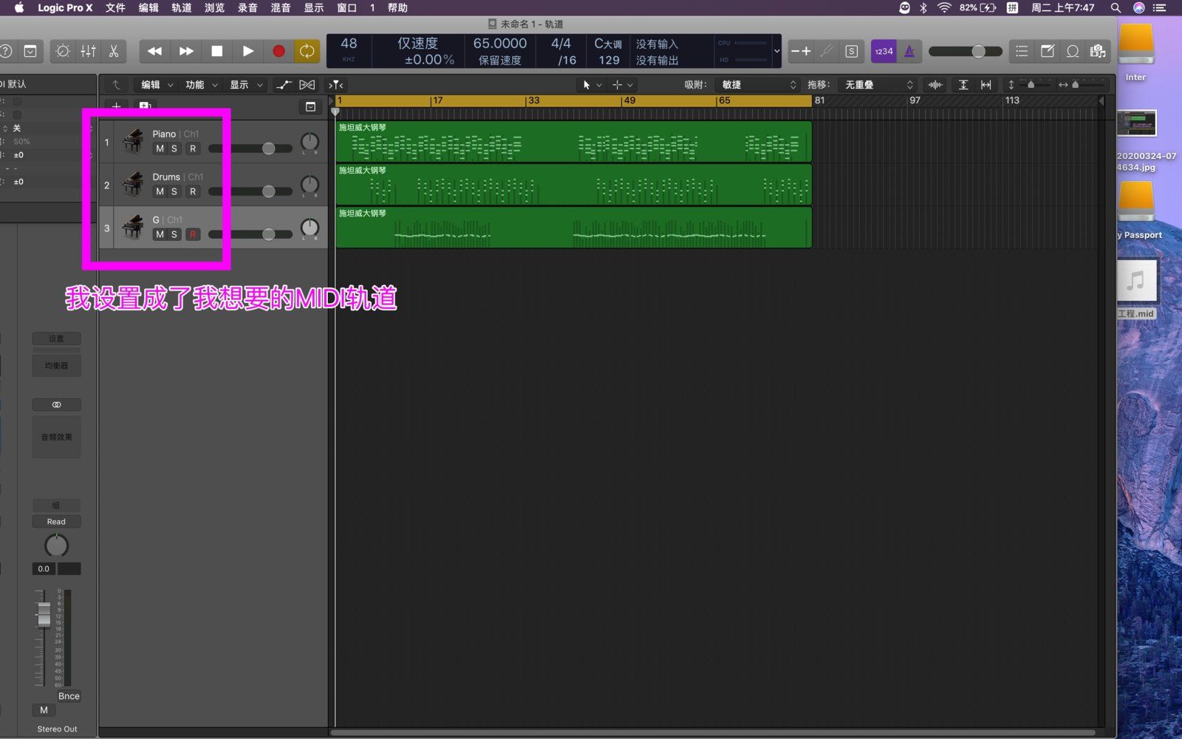Image resolution: width=1182 pixels, height=739 pixels.
Task: Open the 拖移 drag mode dropdown
Action: [878, 85]
